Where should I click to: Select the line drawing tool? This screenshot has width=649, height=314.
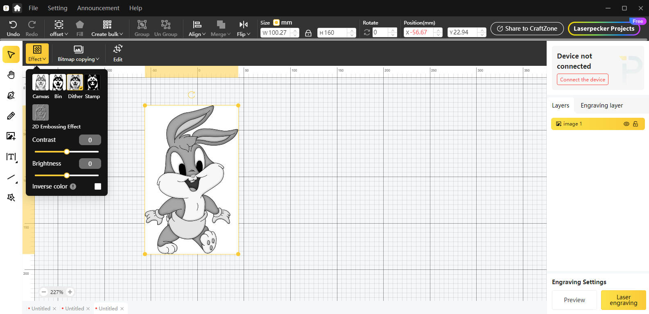pos(11,177)
